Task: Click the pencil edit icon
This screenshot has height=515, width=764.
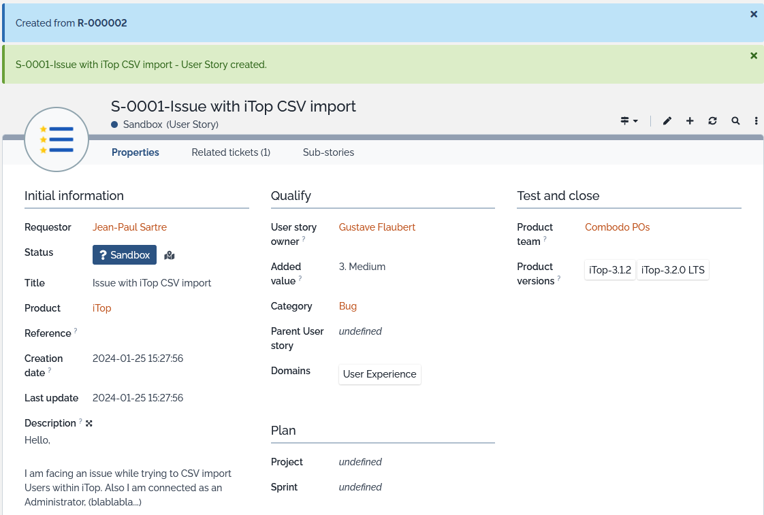Action: pyautogui.click(x=667, y=121)
